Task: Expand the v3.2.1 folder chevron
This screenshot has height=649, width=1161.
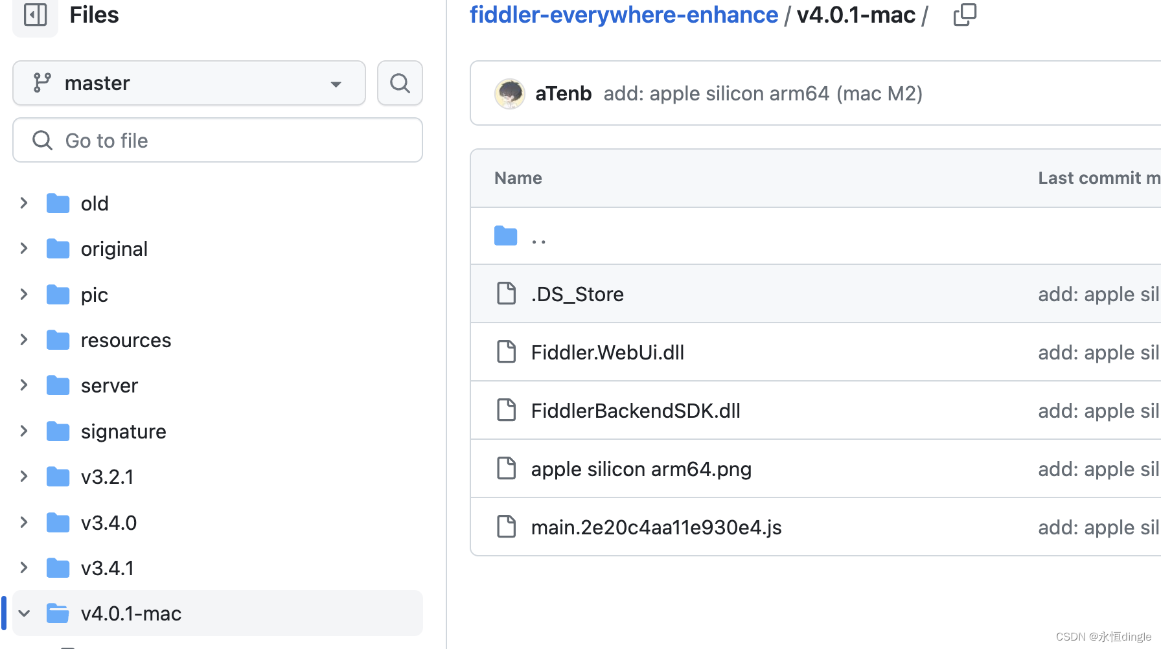Action: click(24, 477)
